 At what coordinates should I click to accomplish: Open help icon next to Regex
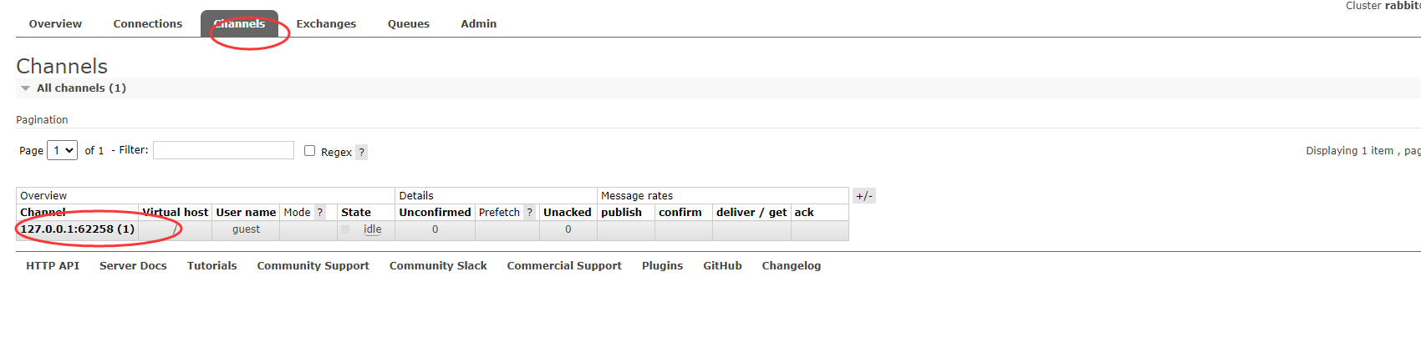tap(361, 152)
